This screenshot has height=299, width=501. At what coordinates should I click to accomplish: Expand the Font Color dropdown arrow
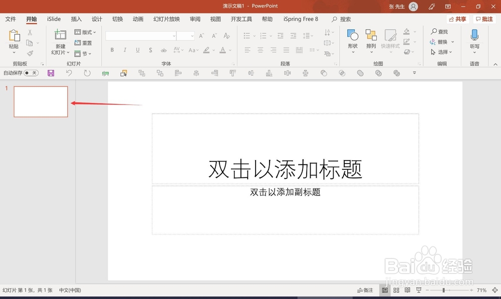(230, 50)
